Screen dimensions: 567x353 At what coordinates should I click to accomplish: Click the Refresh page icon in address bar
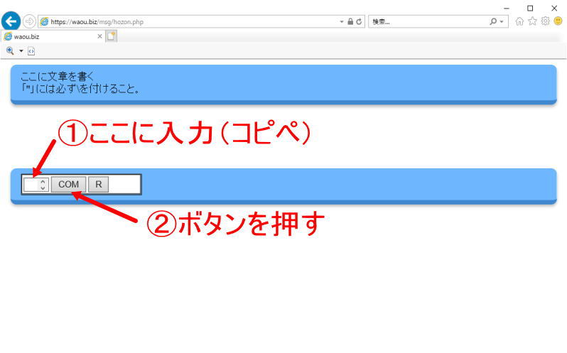click(360, 22)
